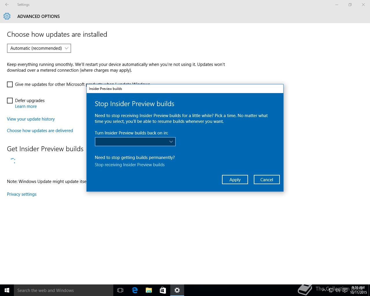The image size is (370, 296).
Task: Open Task View from the taskbar
Action: click(120, 290)
